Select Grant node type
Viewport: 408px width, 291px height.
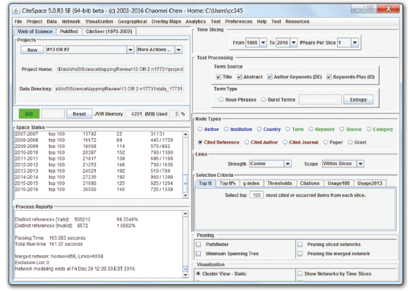pos(350,142)
